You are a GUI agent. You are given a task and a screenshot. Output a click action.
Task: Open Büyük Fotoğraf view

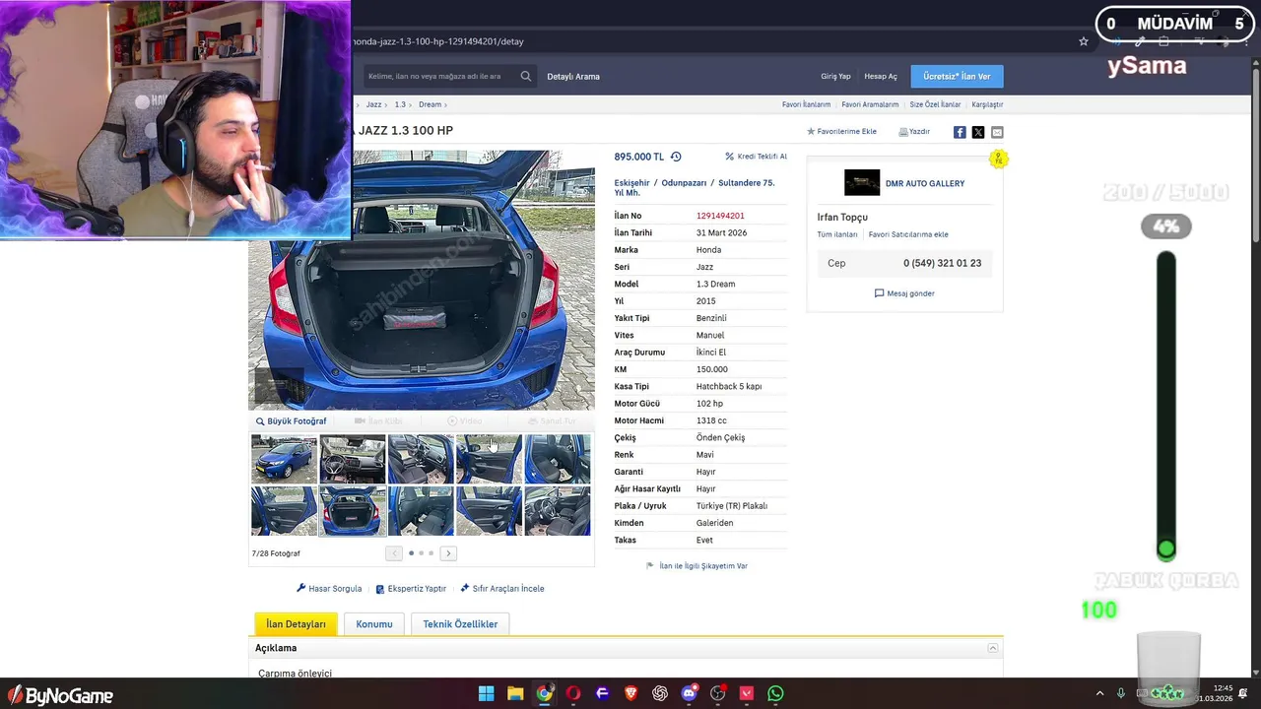pos(292,421)
